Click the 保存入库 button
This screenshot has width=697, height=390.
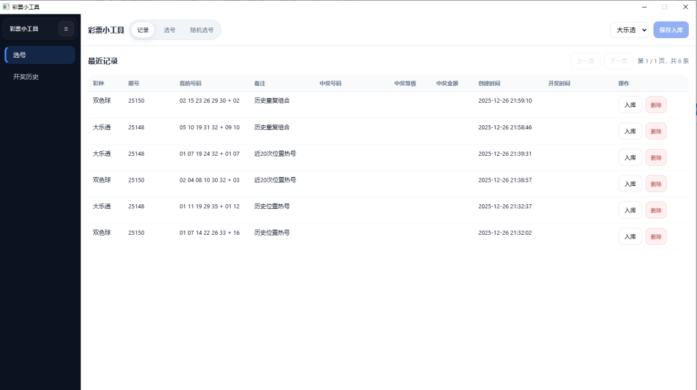tap(670, 30)
